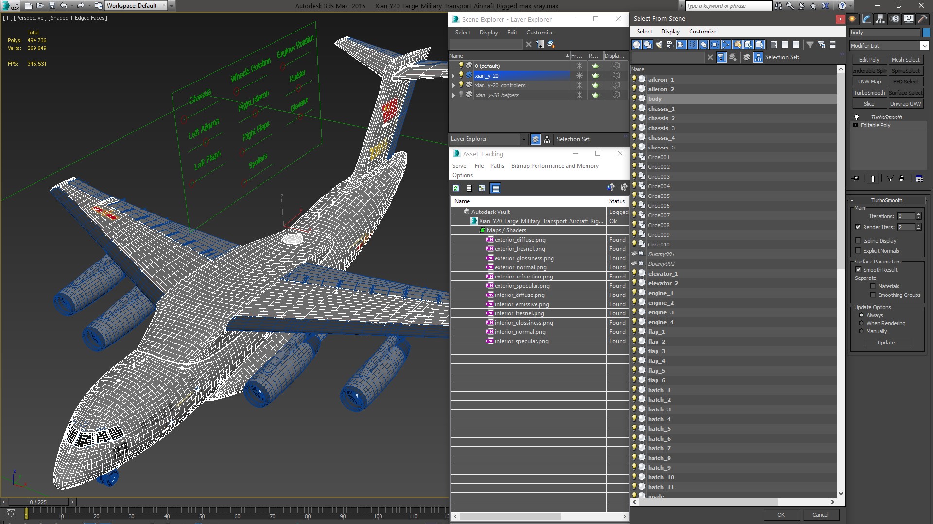Expand the xian_y-20_controllers layer

pos(453,85)
